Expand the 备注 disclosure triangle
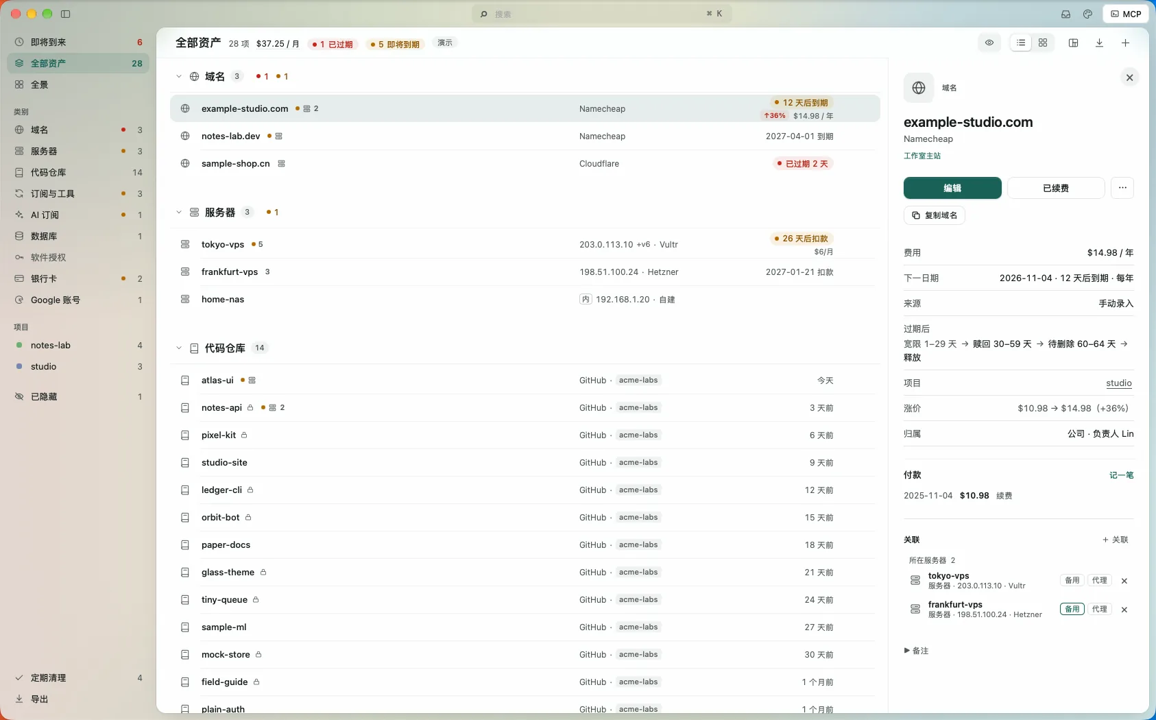Screen dimensions: 1156x720 point(907,651)
